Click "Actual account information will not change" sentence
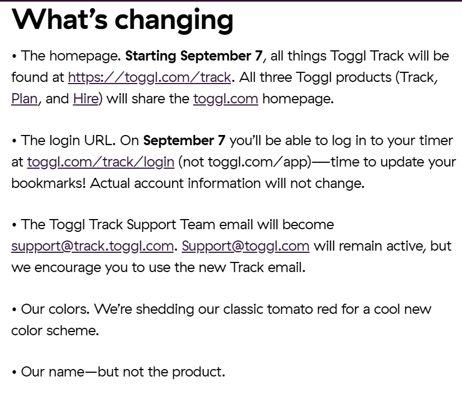The image size is (462, 399). pos(227,183)
